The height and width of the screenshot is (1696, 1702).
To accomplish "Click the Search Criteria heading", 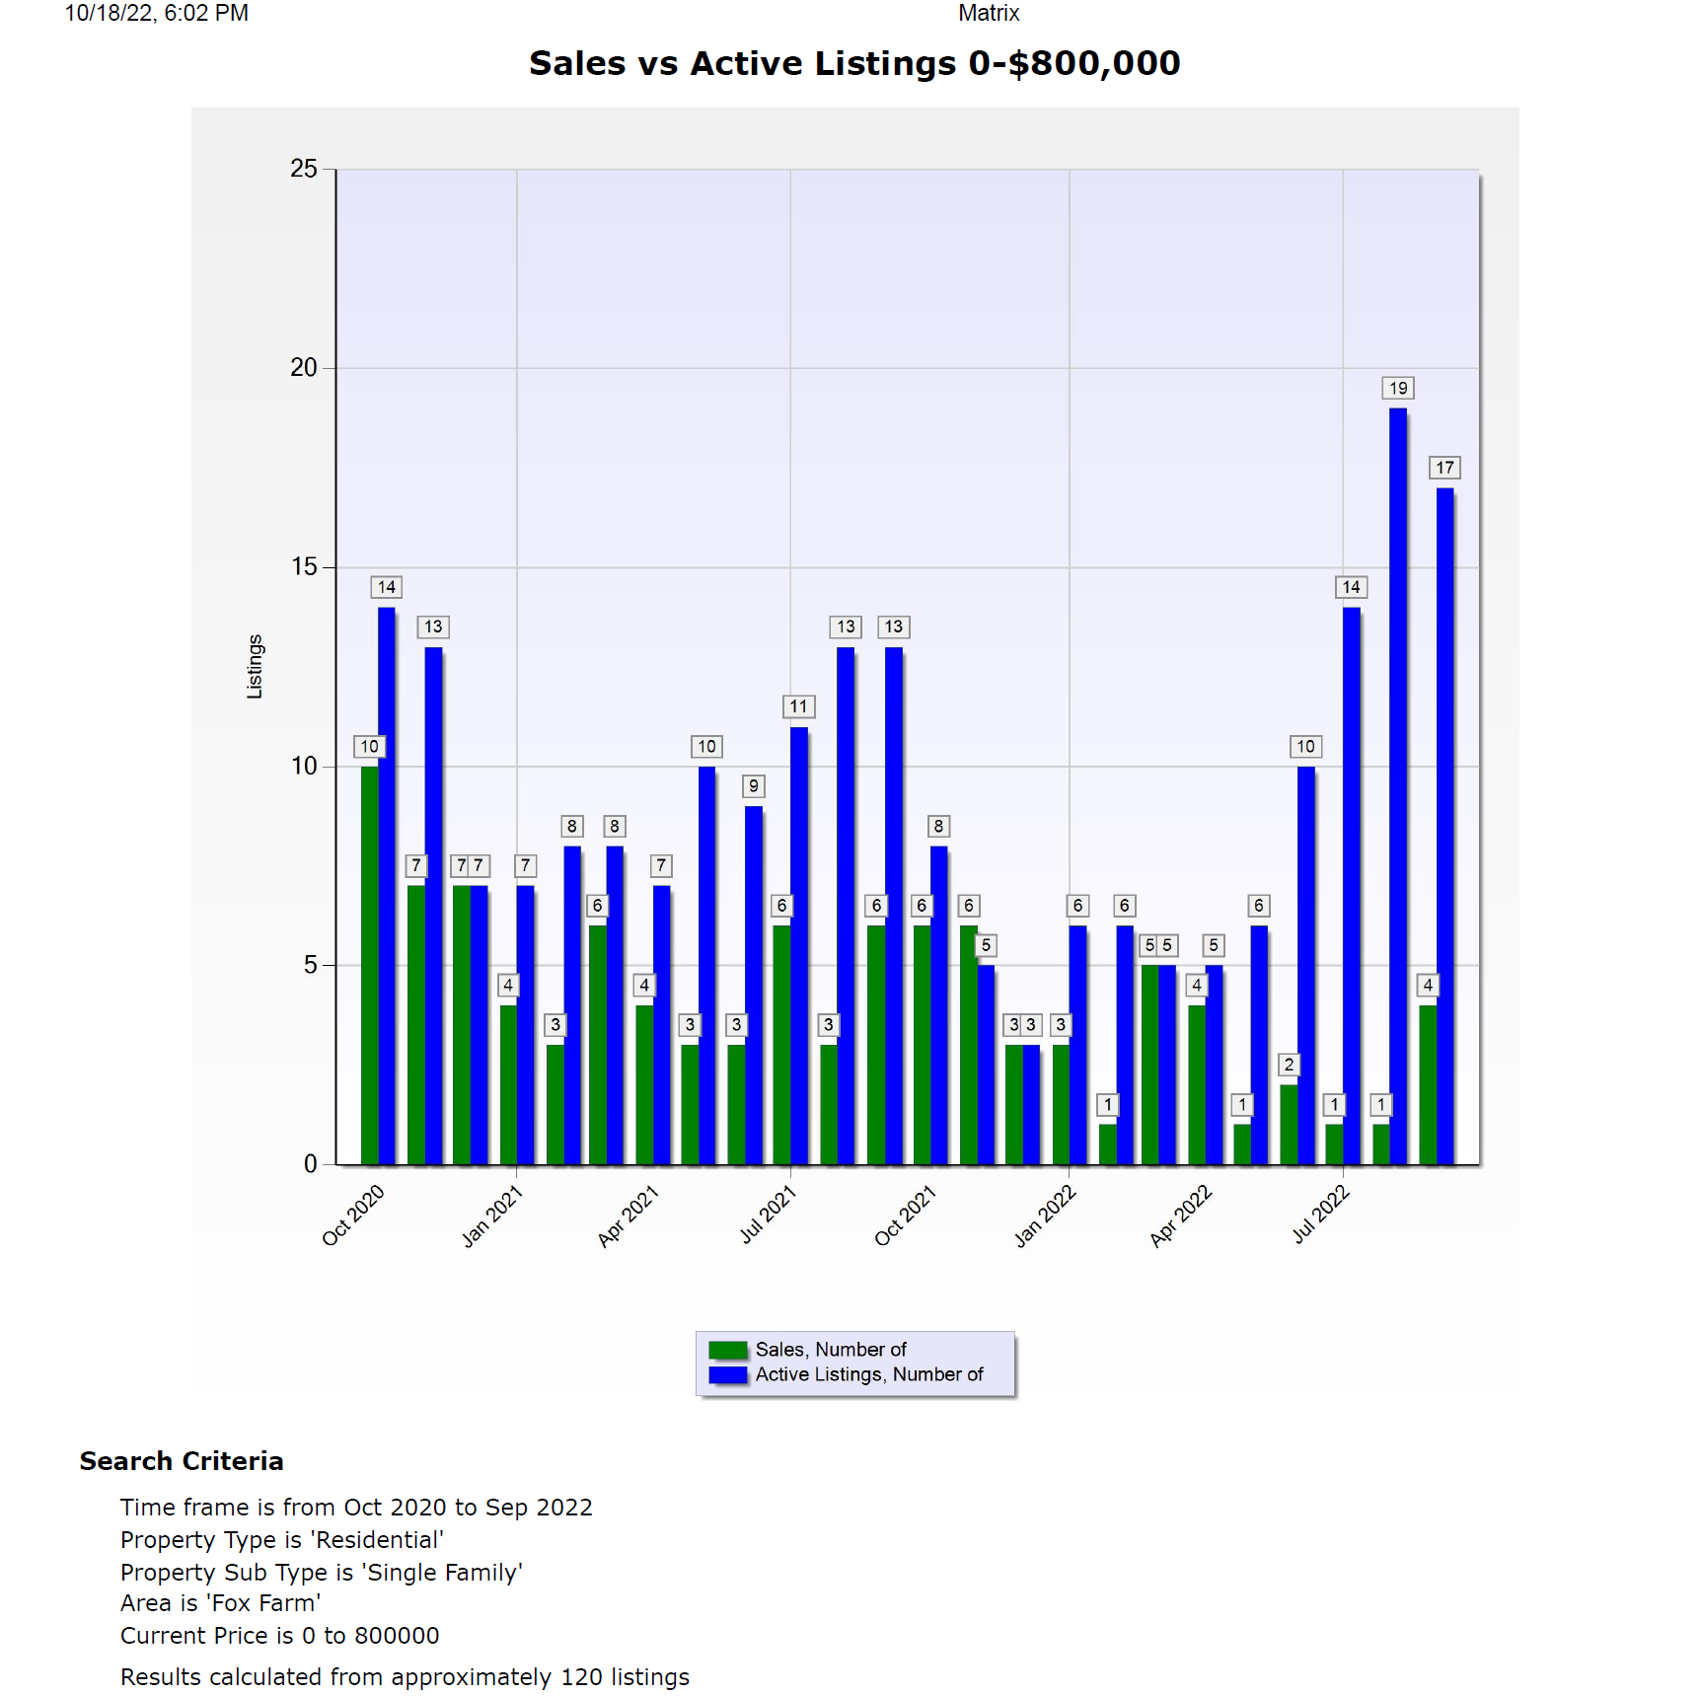I will [x=182, y=1461].
